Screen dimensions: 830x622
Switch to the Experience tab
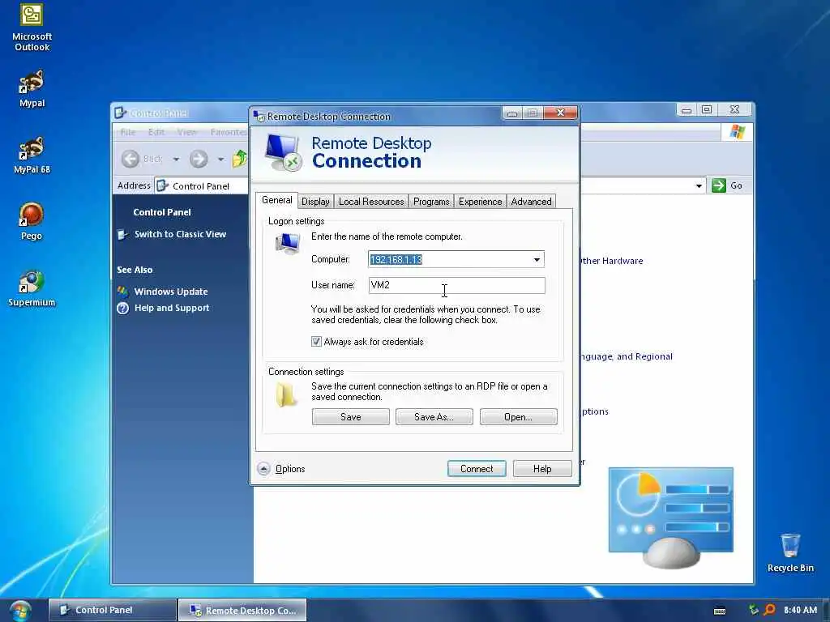[480, 202]
